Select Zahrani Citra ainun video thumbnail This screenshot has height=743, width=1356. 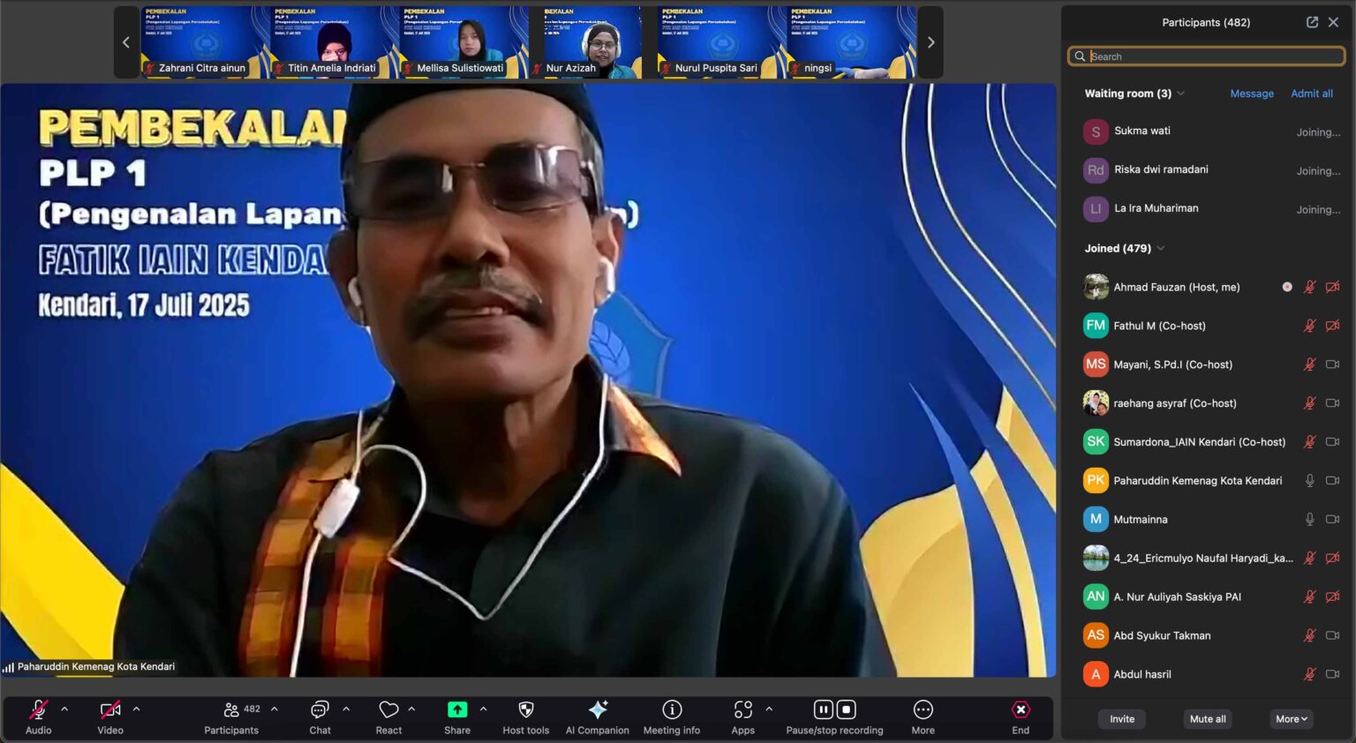[x=205, y=42]
